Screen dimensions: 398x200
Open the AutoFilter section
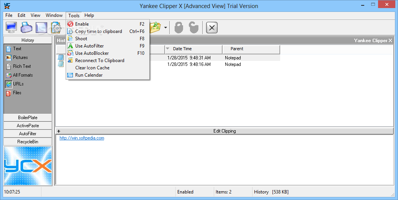click(28, 134)
